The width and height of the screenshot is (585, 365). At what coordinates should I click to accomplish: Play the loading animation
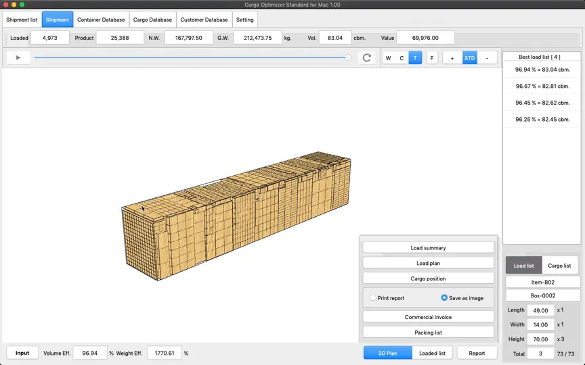tap(18, 57)
